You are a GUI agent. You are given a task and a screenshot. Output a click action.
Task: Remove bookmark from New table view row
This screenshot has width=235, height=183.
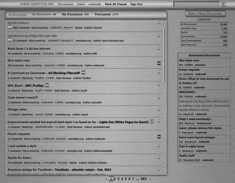(159, 63)
